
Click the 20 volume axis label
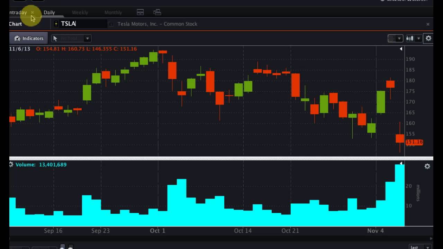(x=409, y=186)
